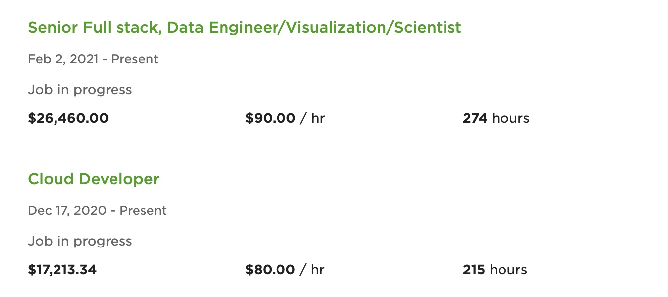Viewport: 668px width, 297px height.
Task: Click the divider line between the two jobs
Action: (x=339, y=148)
